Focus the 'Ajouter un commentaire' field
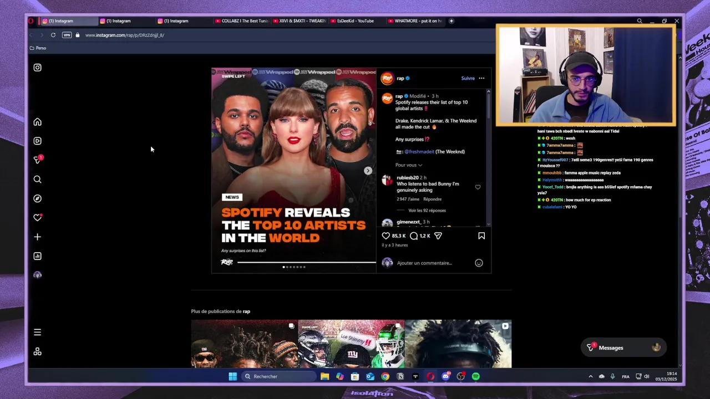Image resolution: width=710 pixels, height=399 pixels. pos(424,263)
